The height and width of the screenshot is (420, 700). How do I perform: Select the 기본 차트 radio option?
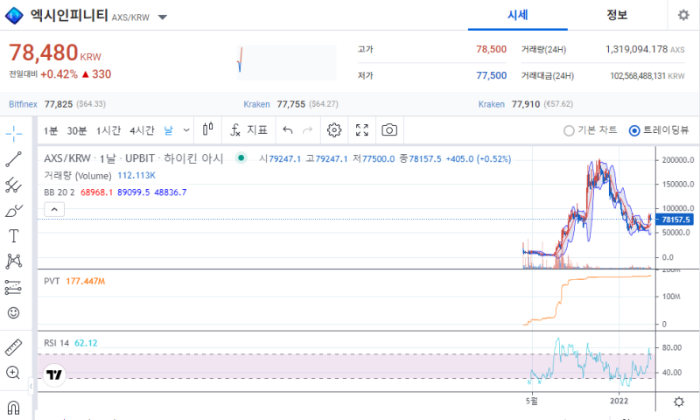(x=590, y=130)
